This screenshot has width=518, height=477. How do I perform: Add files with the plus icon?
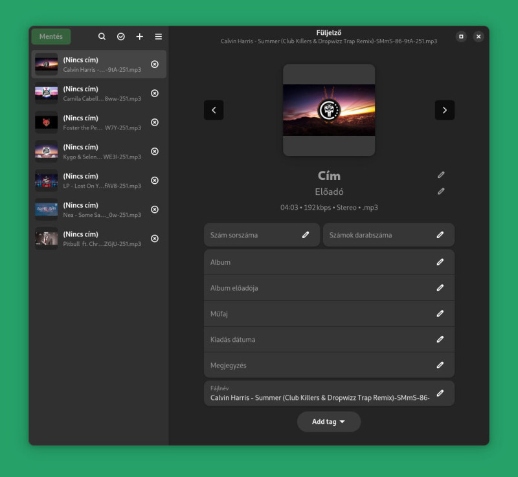point(140,36)
